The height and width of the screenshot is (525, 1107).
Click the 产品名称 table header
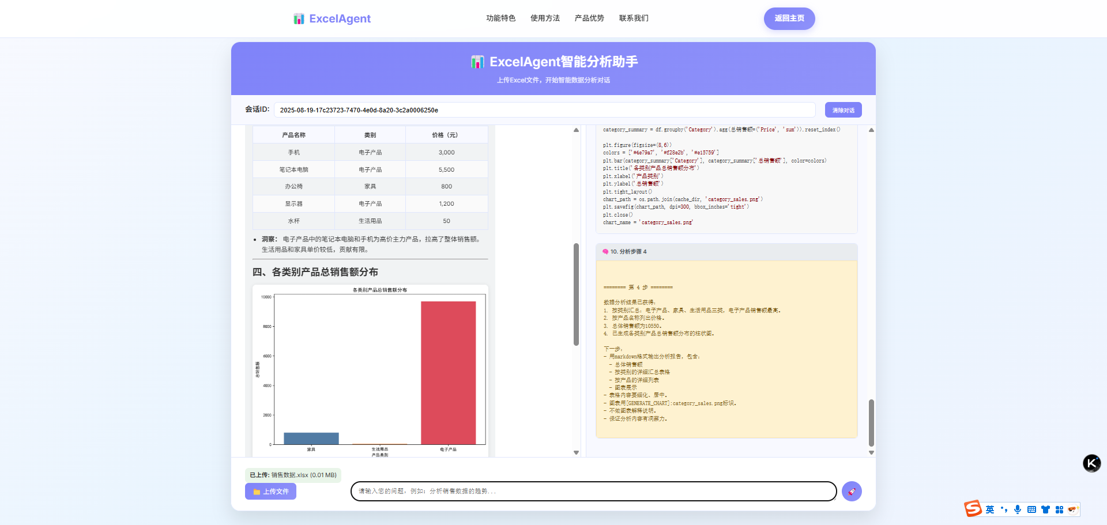pyautogui.click(x=294, y=135)
